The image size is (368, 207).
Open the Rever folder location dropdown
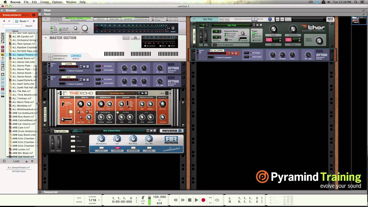tap(22, 21)
